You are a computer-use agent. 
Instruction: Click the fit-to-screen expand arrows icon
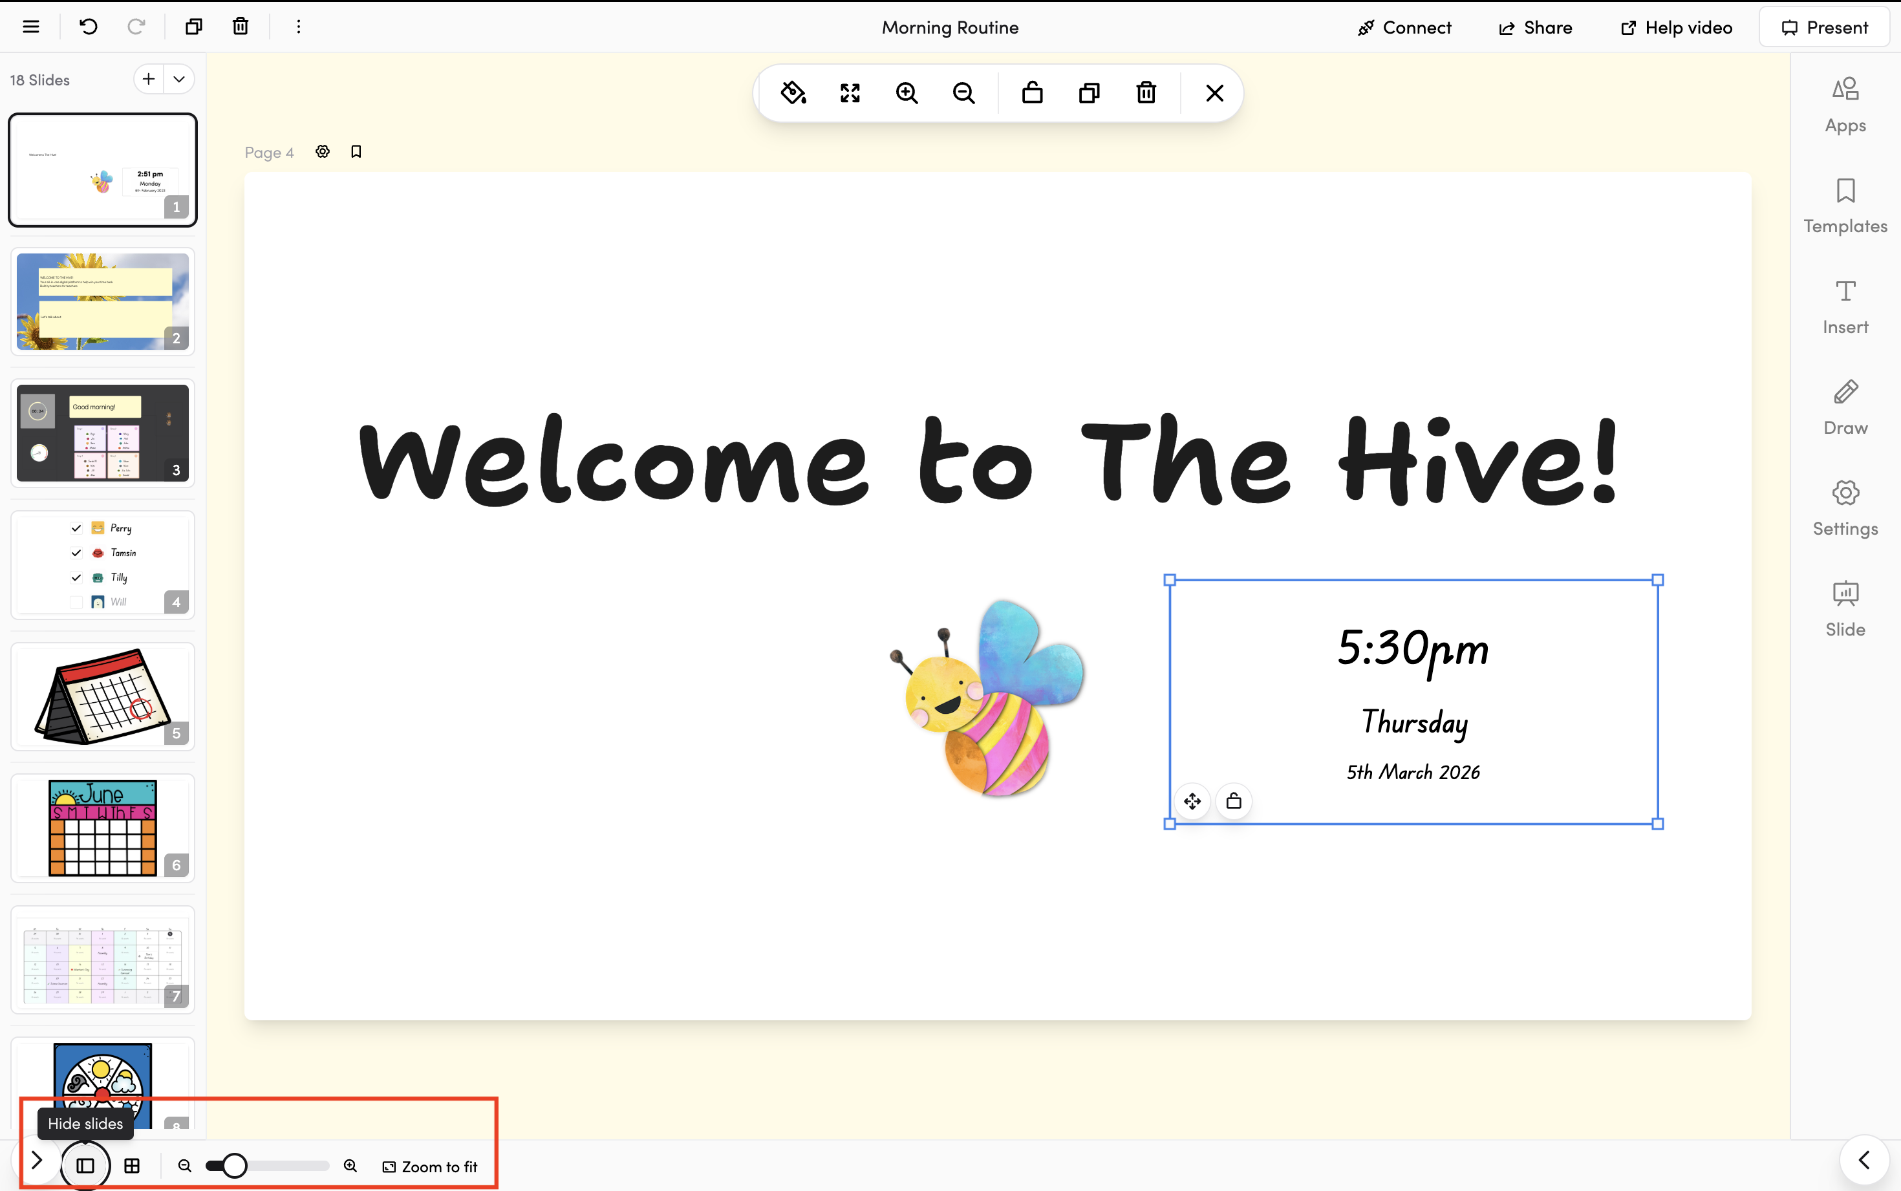coord(850,93)
